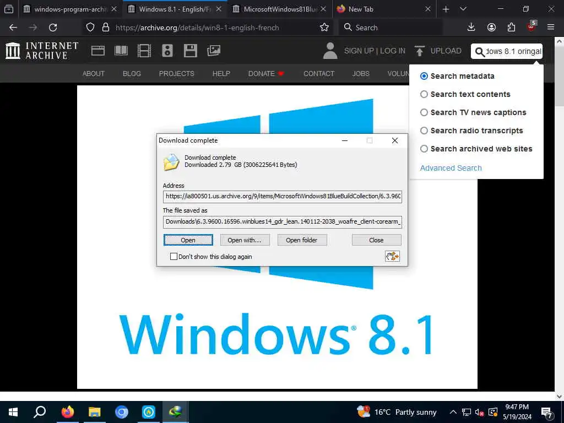
Task: Click the user avatar icon near Sign Up
Action: point(330,51)
